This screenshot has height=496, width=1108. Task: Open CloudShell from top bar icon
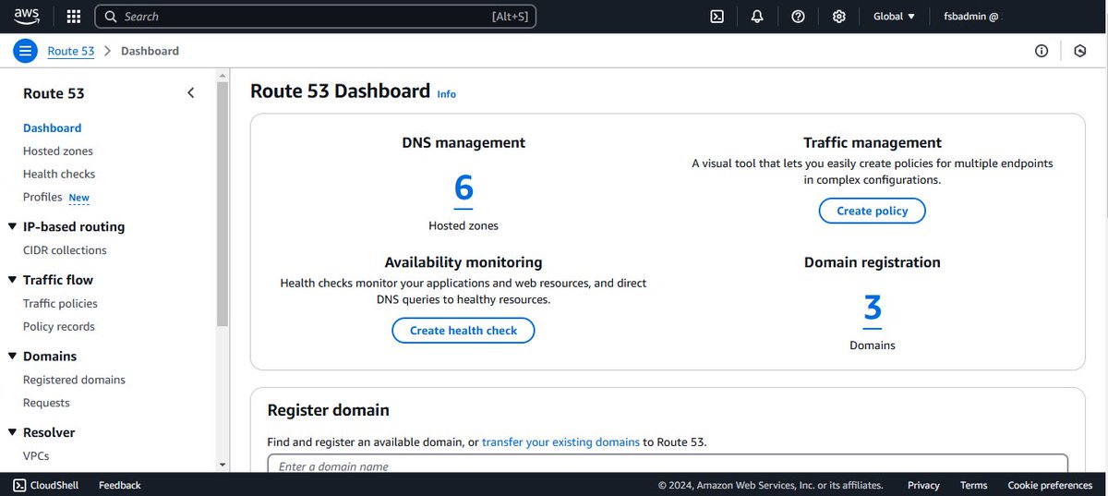[x=717, y=17]
